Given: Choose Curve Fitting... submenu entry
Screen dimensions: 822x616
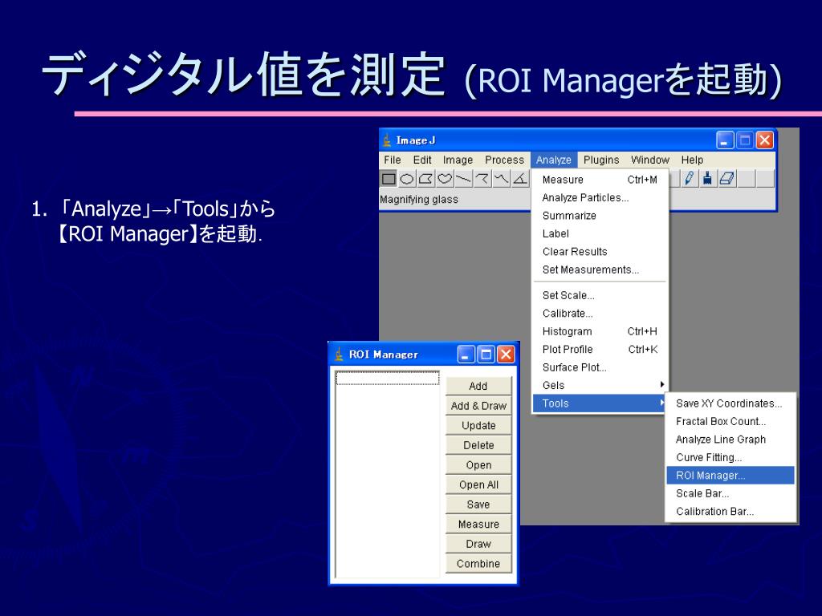Looking at the screenshot, I should click(x=730, y=457).
